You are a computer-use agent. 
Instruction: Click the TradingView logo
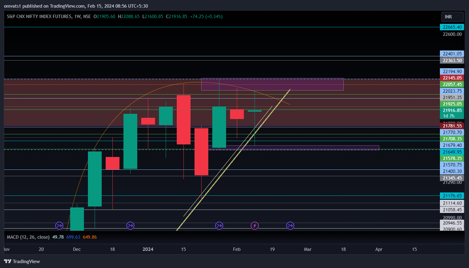click(x=22, y=261)
